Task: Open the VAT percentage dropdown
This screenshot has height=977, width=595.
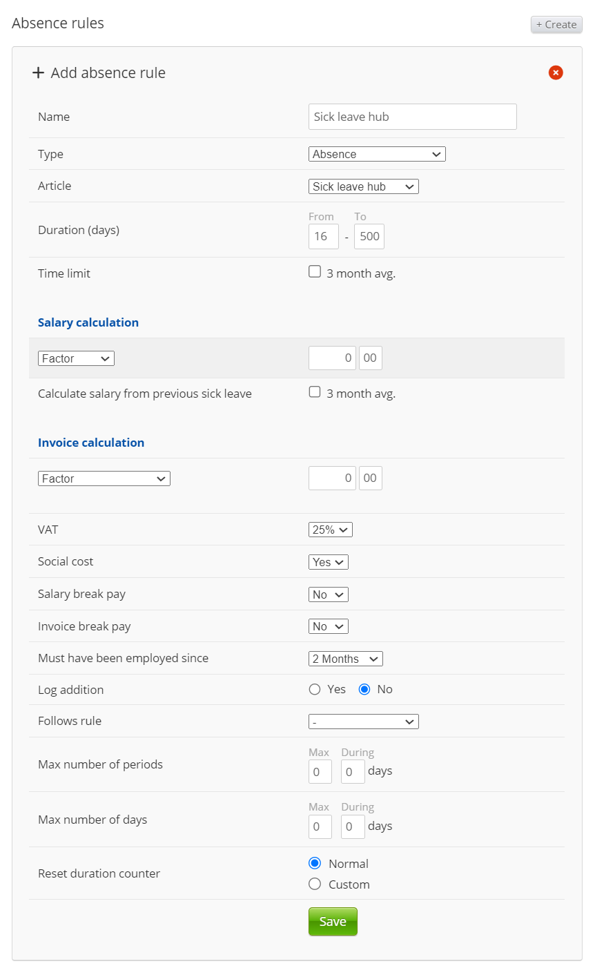Action: (x=330, y=530)
